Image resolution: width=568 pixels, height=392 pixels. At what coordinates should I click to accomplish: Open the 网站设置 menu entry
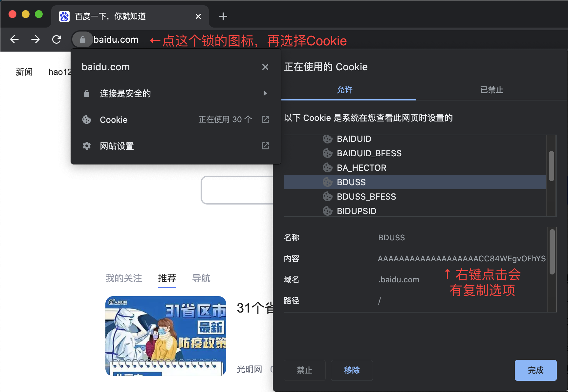(176, 146)
